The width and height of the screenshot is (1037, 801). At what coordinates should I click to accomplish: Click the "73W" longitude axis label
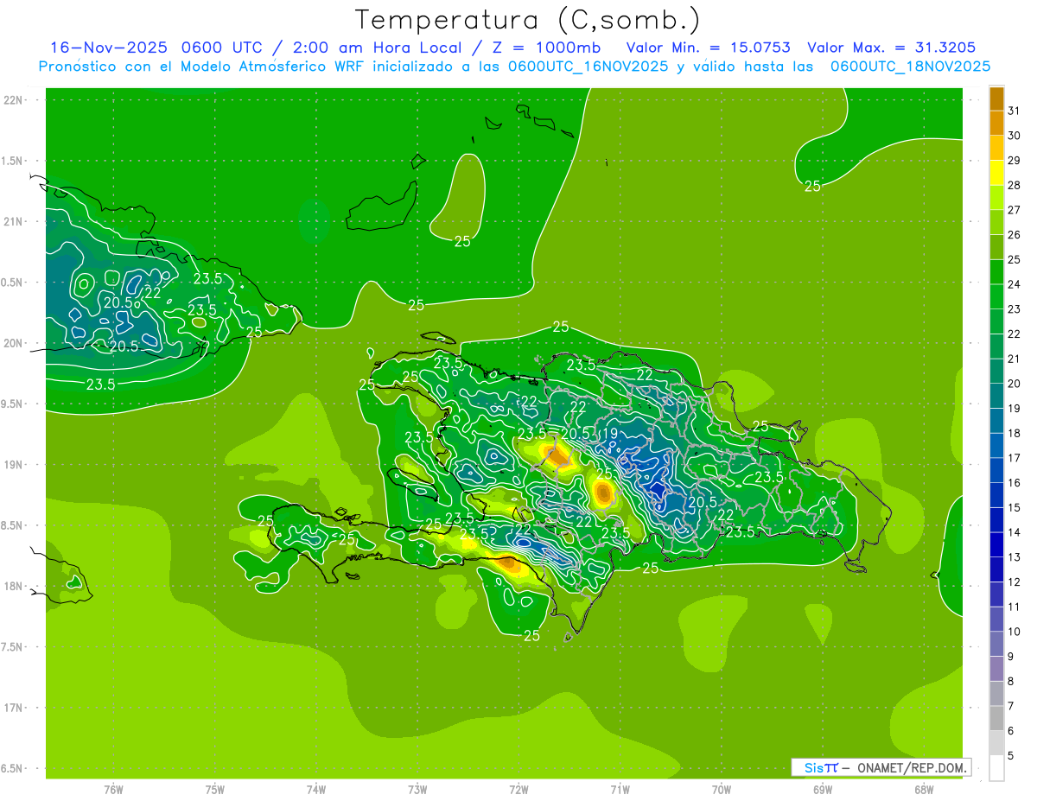pos(417,790)
